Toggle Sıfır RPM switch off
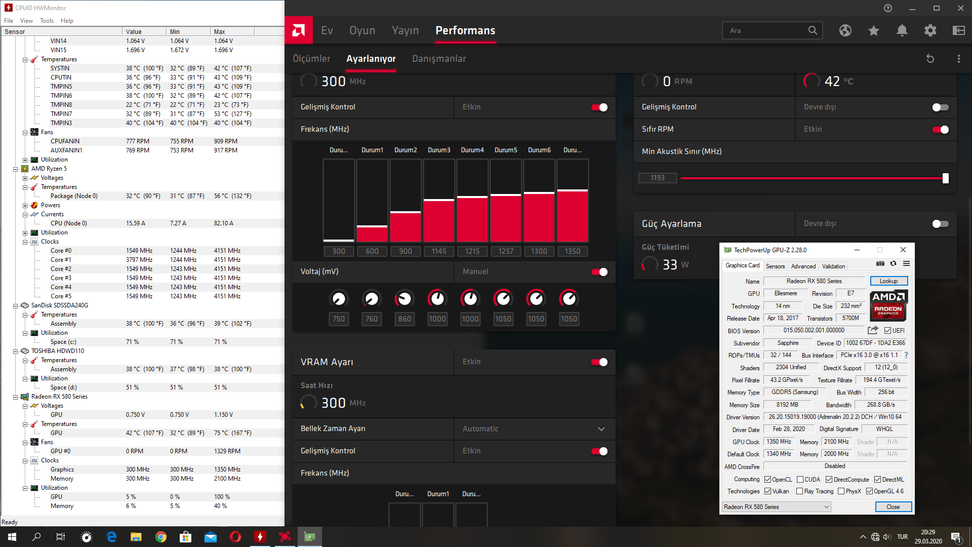 (x=940, y=130)
